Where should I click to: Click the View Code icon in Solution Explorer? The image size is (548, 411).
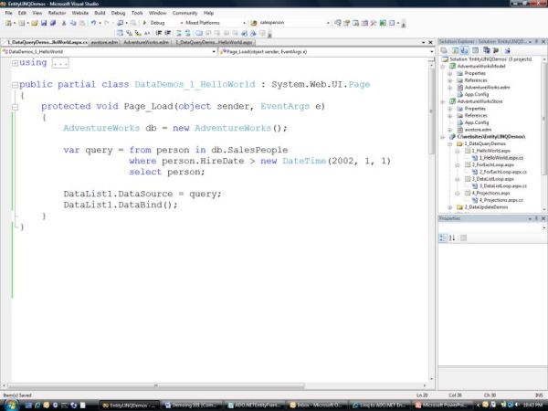[475, 50]
